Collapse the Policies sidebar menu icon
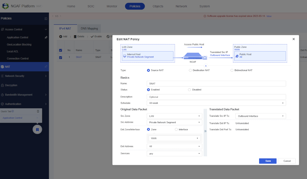The image size is (307, 179). (46, 19)
